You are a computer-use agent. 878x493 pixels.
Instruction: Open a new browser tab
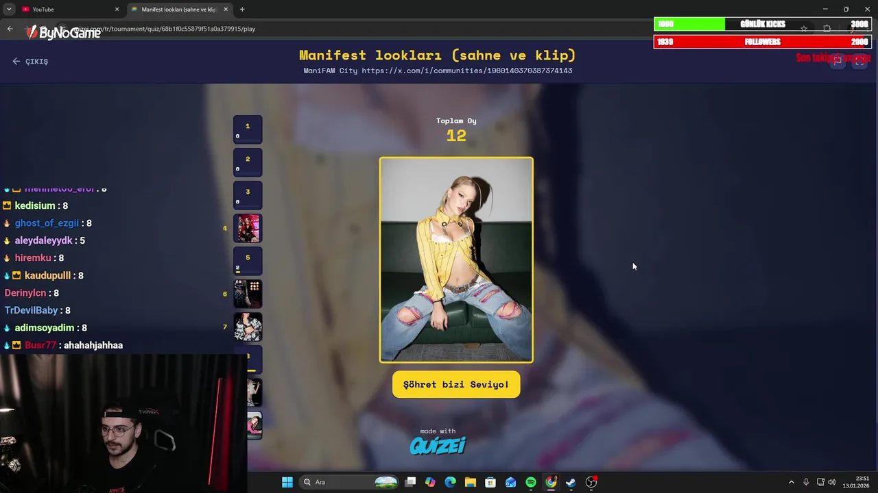(x=242, y=9)
